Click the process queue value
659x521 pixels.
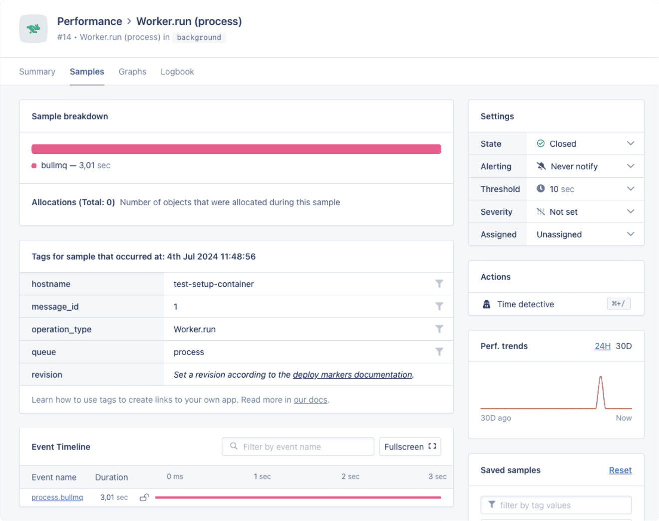(189, 352)
